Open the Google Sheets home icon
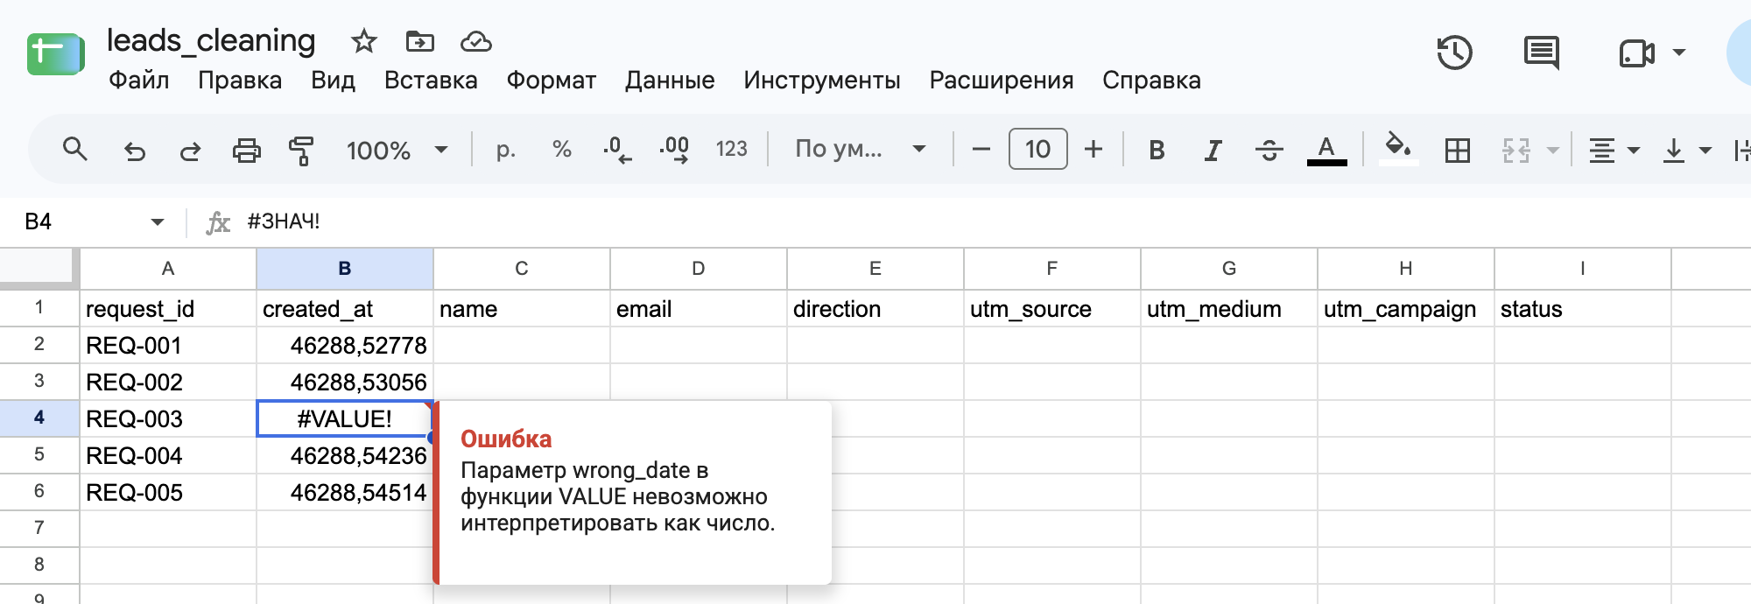1751x604 pixels. (x=55, y=54)
